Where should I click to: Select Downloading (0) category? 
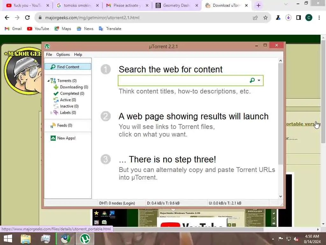point(74,87)
